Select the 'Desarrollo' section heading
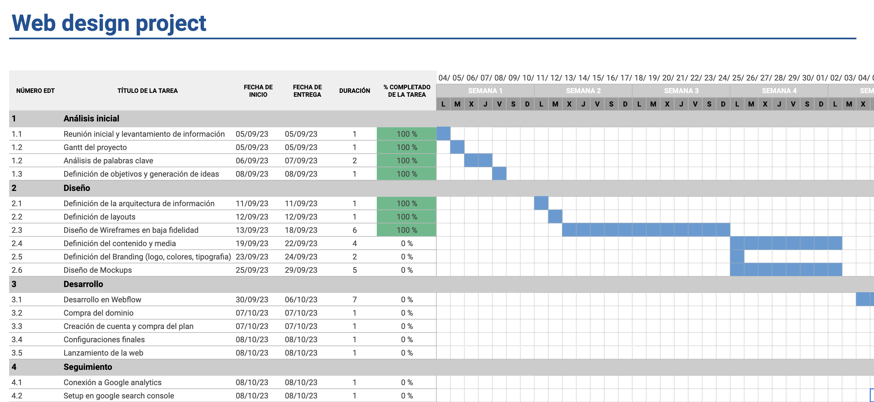The image size is (874, 402). pyautogui.click(x=83, y=284)
